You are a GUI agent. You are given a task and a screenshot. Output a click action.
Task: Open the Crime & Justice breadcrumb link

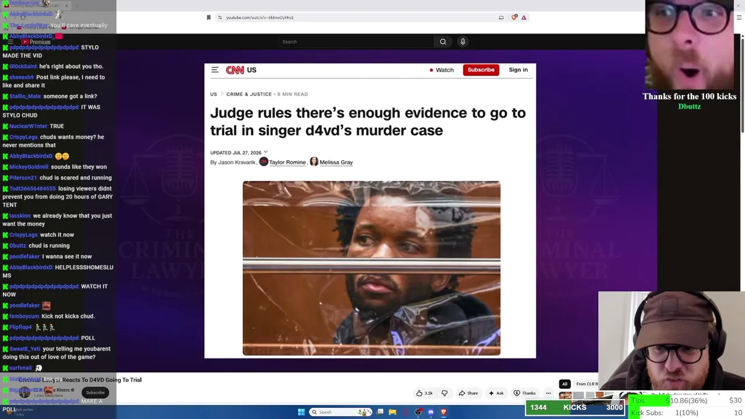tap(249, 94)
